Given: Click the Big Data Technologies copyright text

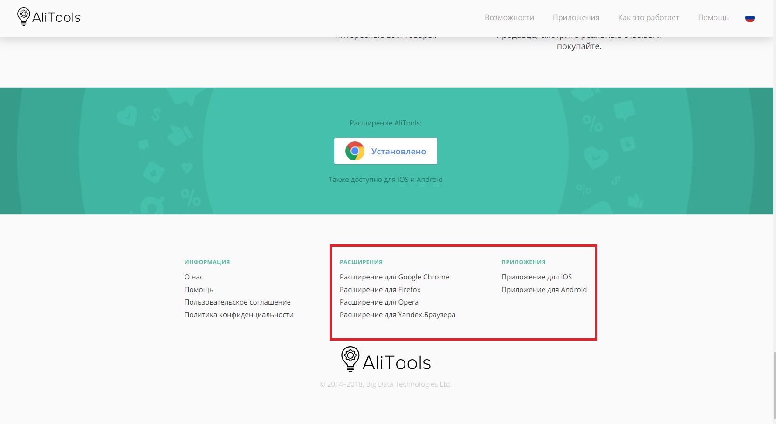Looking at the screenshot, I should tap(385, 384).
